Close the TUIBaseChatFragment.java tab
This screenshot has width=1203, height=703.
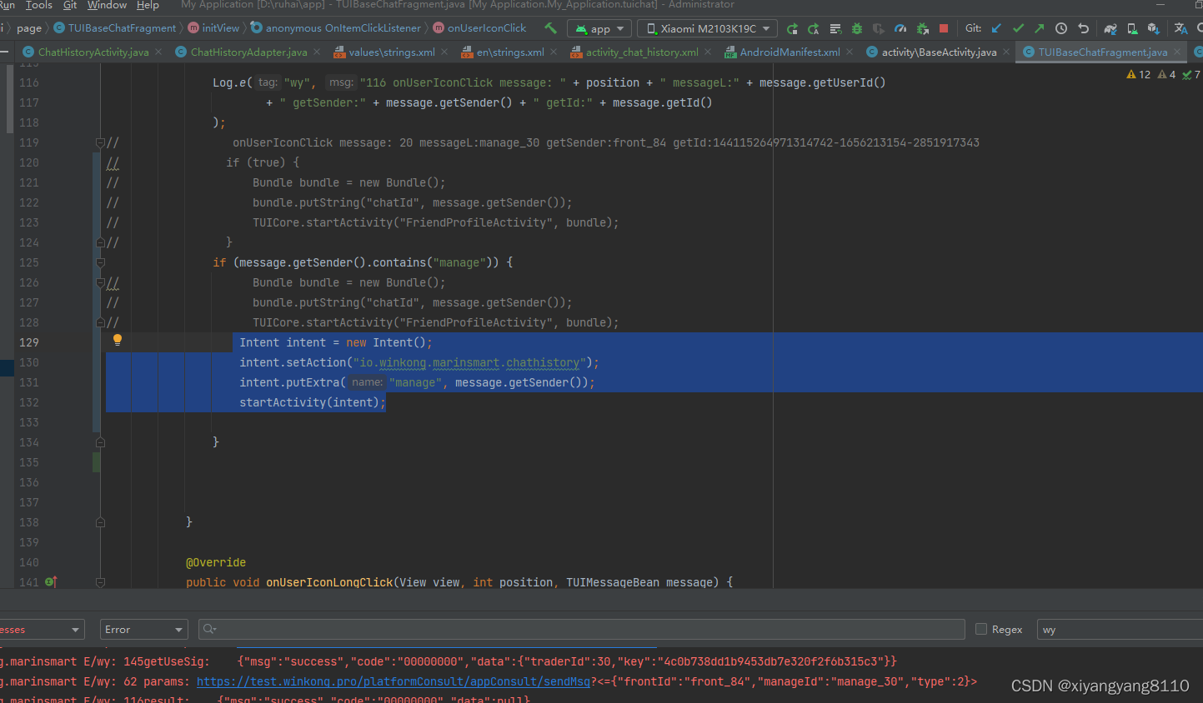pyautogui.click(x=1177, y=52)
